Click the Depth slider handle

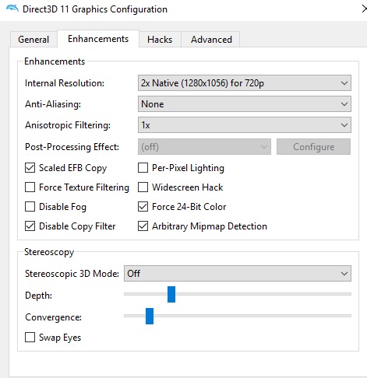(x=171, y=294)
